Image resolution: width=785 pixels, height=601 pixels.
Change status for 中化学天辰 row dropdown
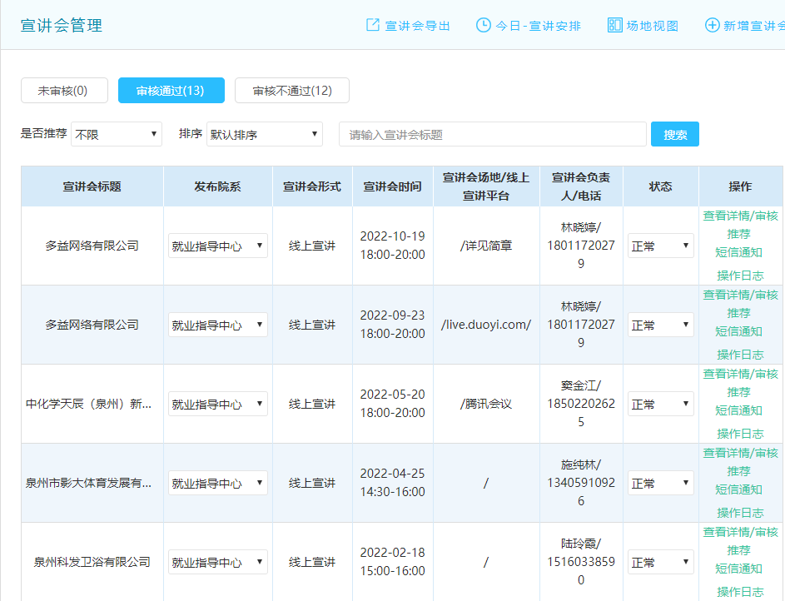[660, 403]
